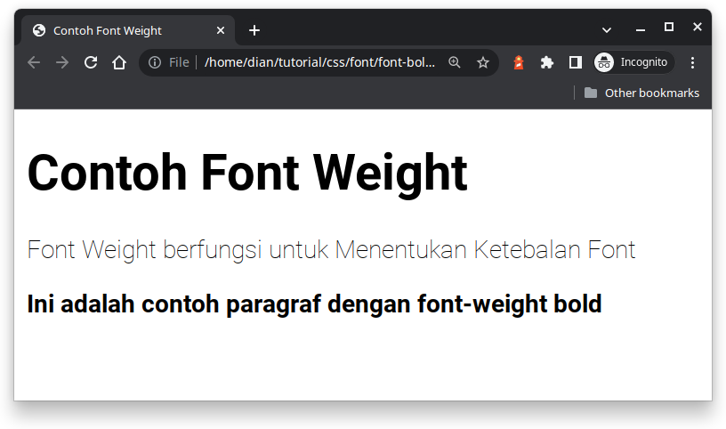The image size is (726, 429).
Task: Click the Incognito profile button
Action: click(633, 62)
